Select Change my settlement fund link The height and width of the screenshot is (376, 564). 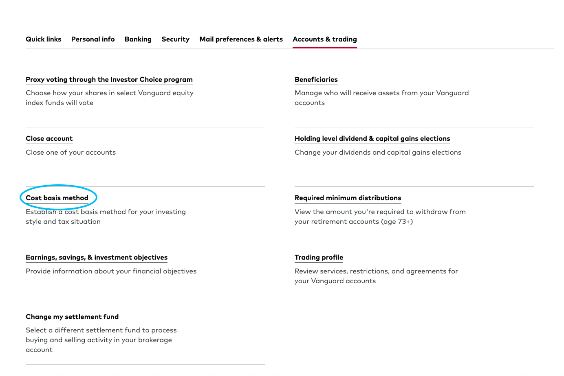coord(72,317)
